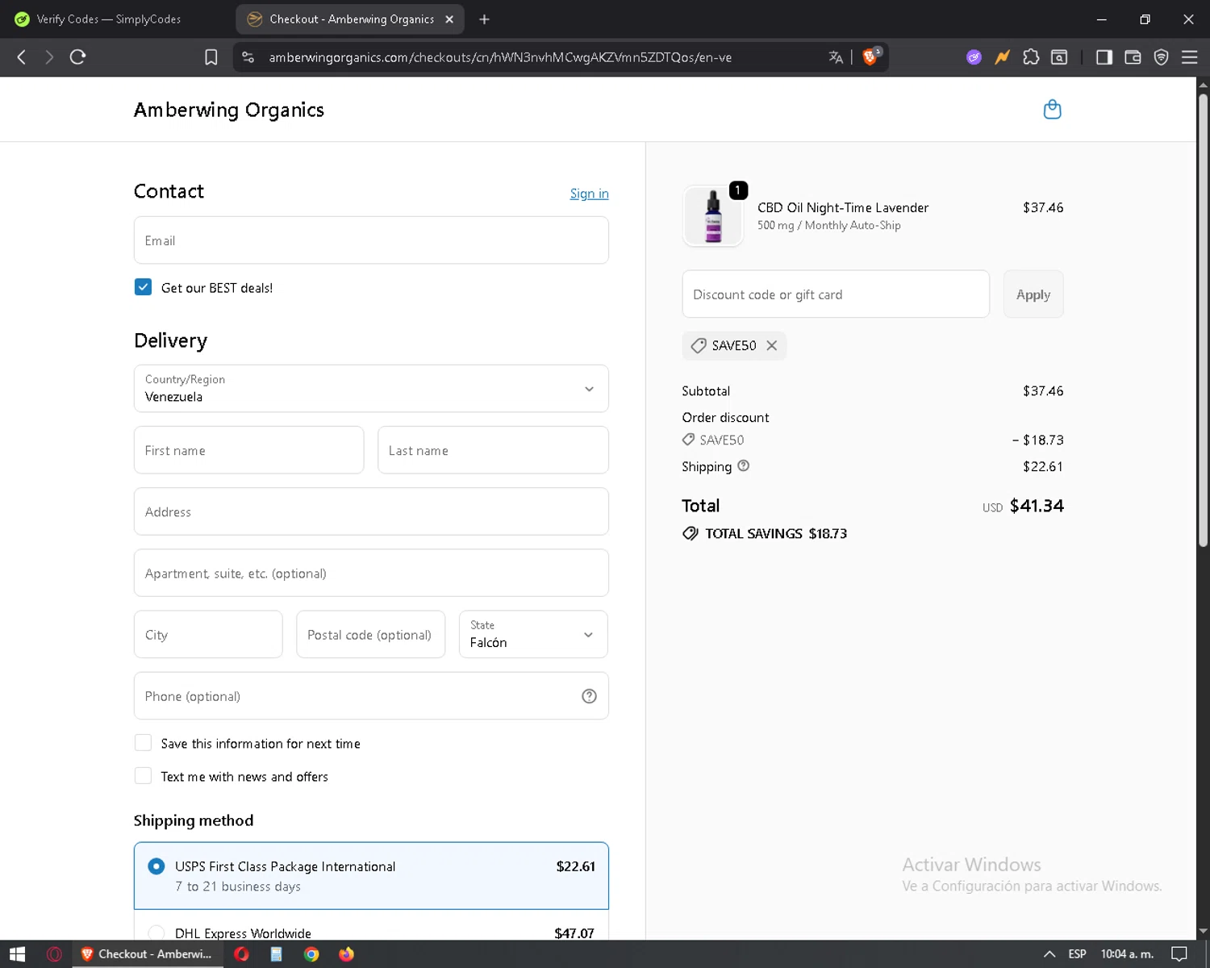Close the Checkout - Amberwing Organics tab

[x=449, y=19]
